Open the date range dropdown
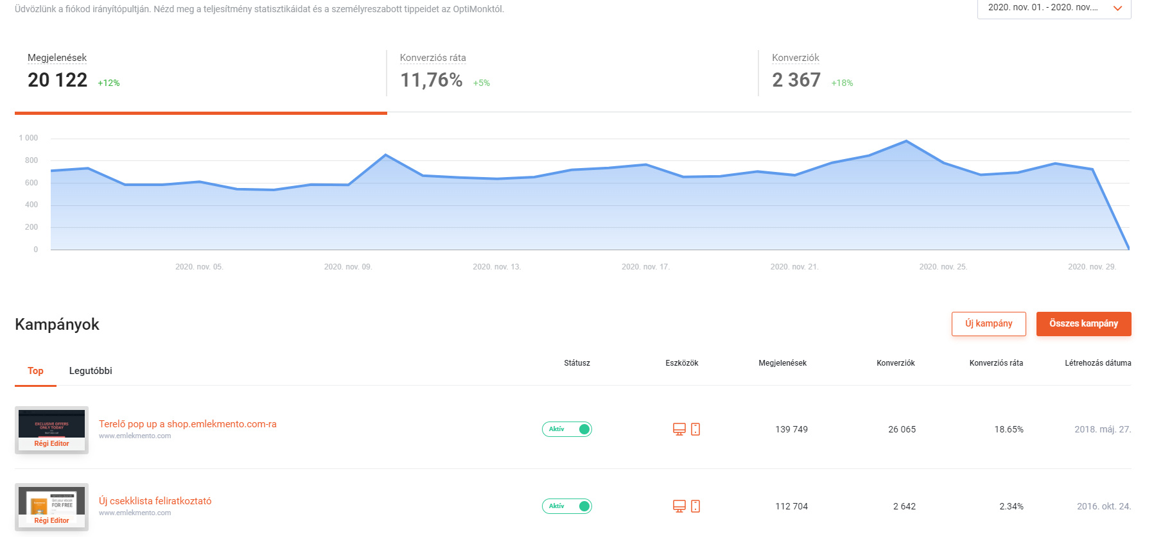Image resolution: width=1154 pixels, height=537 pixels. click(1054, 8)
